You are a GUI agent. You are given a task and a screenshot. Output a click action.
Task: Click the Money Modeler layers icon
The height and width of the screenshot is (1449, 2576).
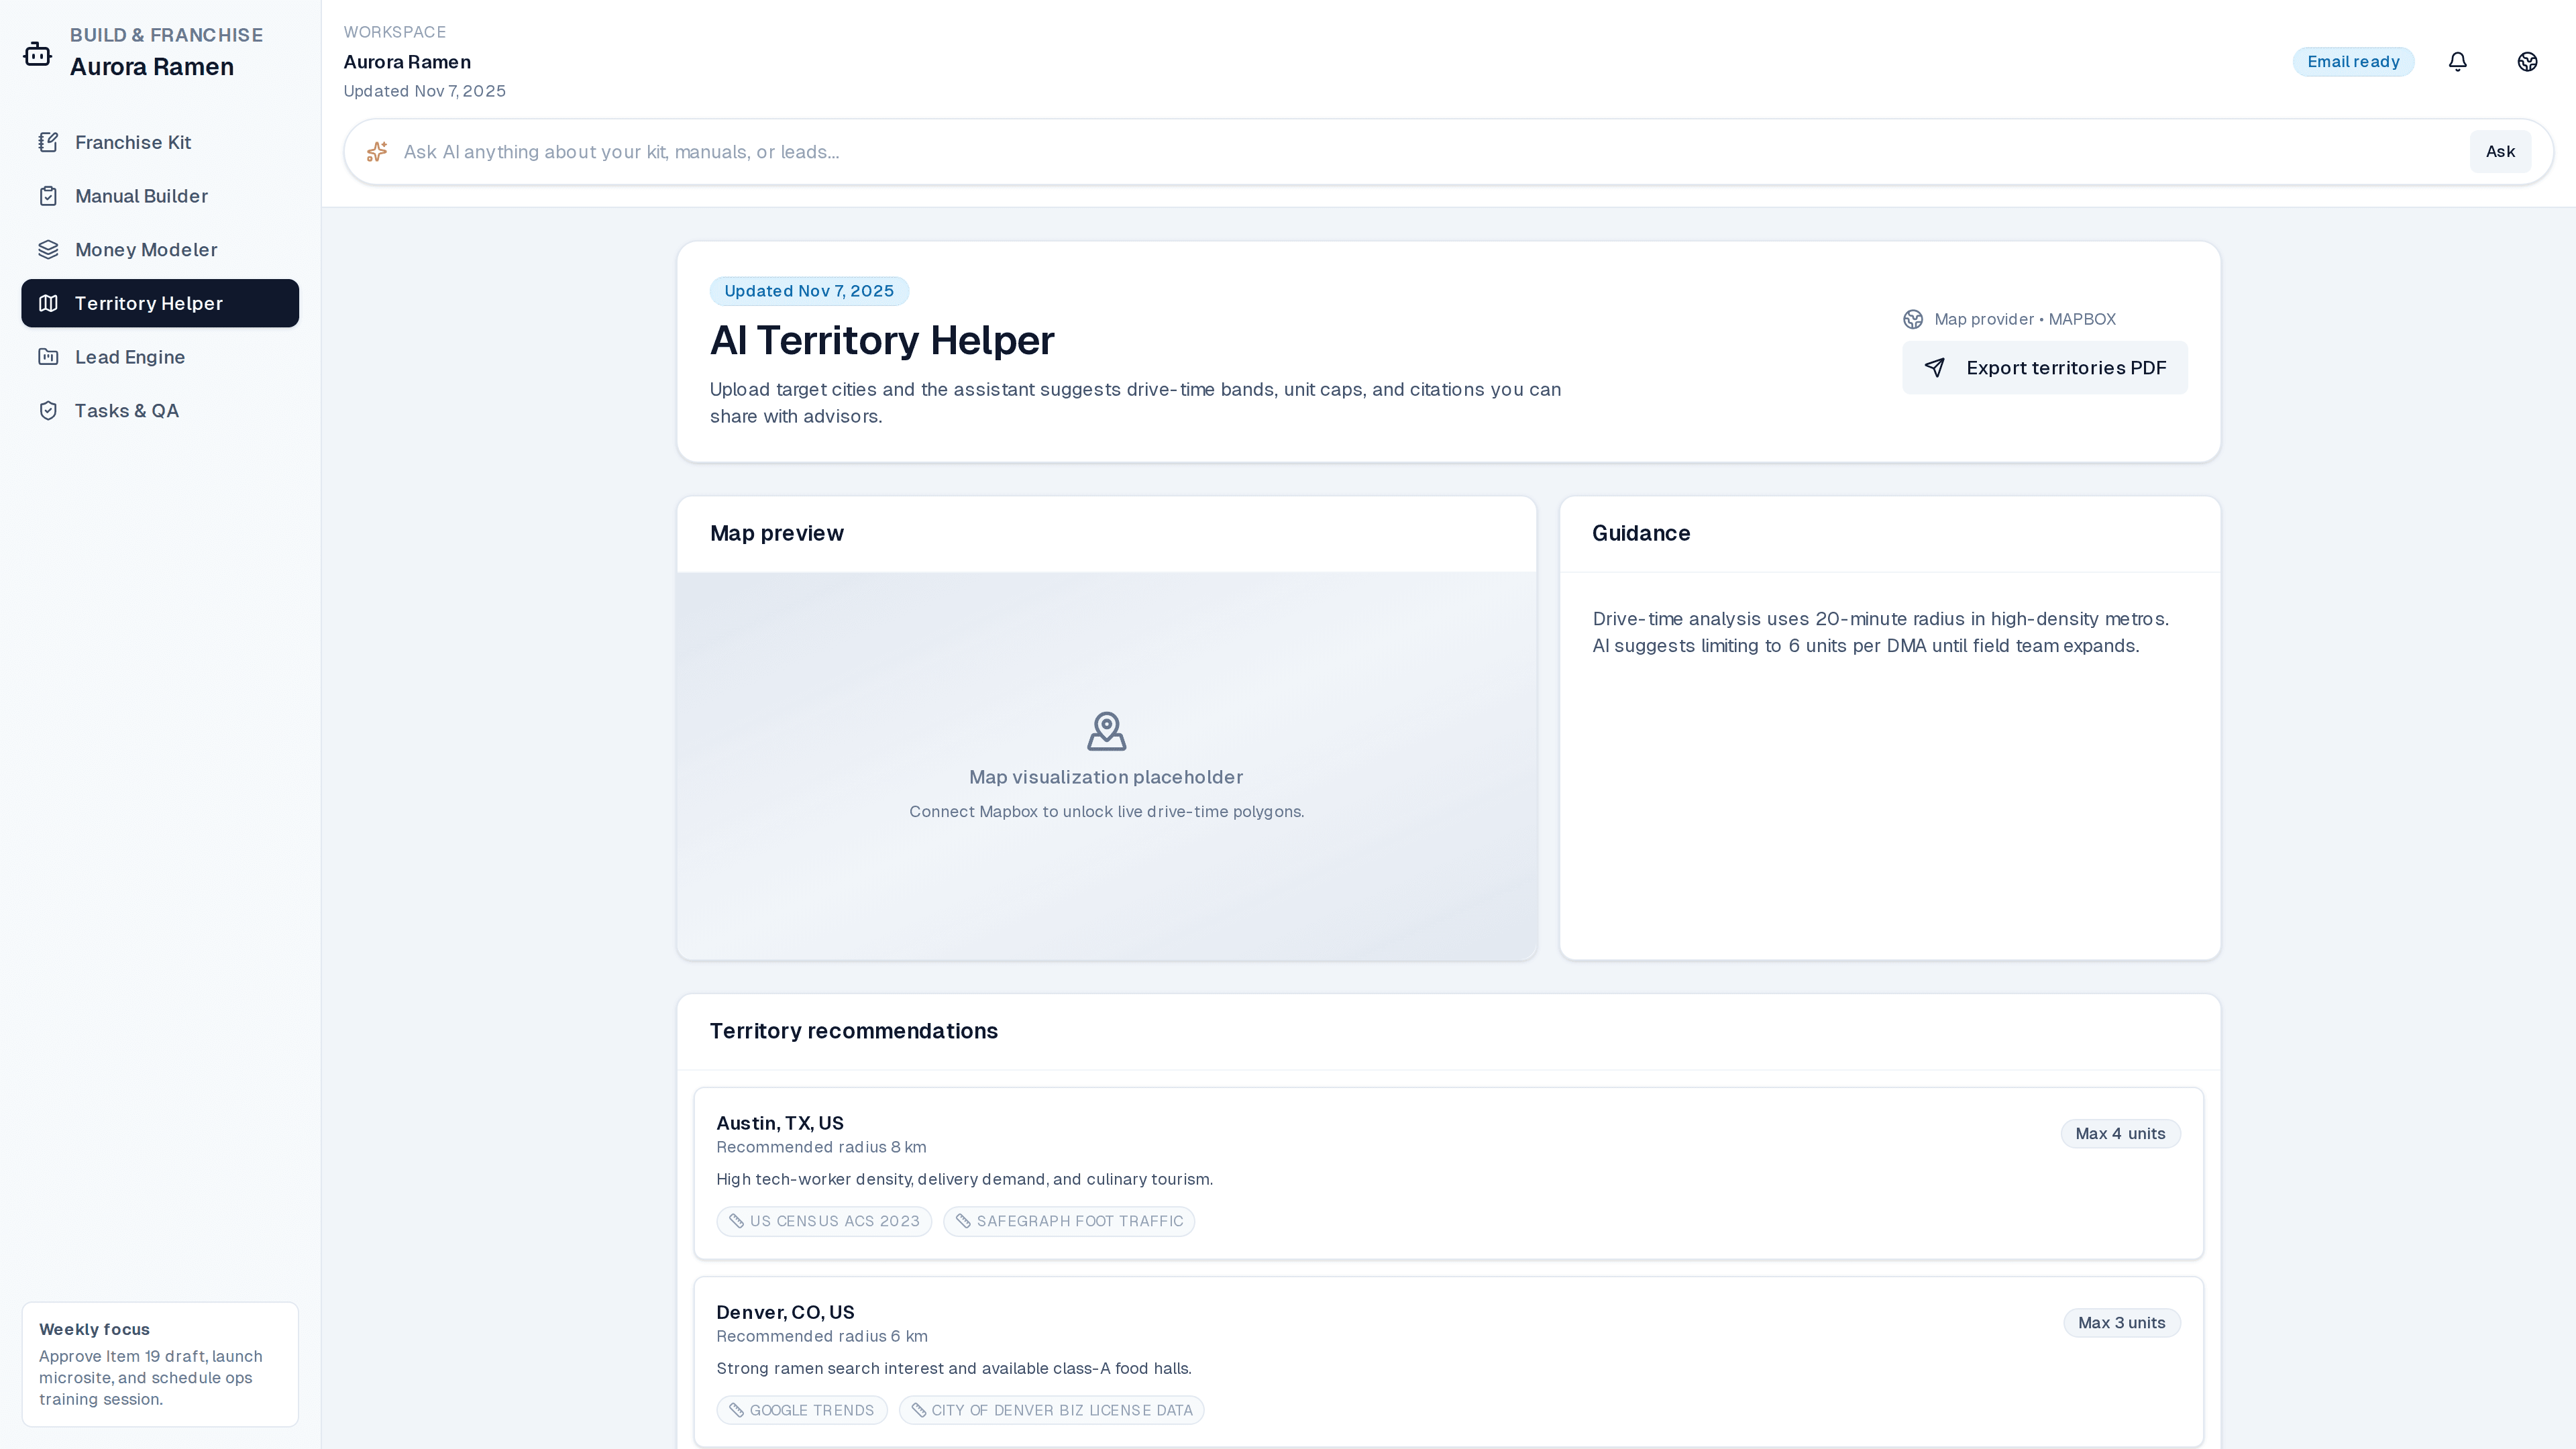48,250
